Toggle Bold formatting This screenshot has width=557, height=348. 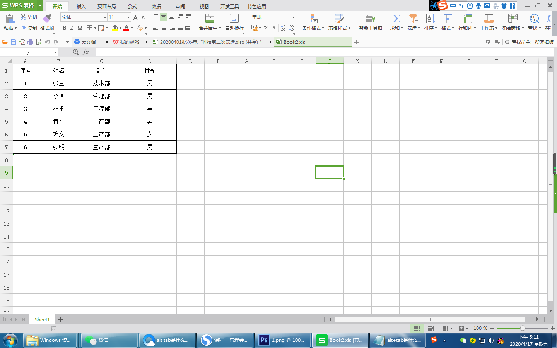[x=64, y=28]
